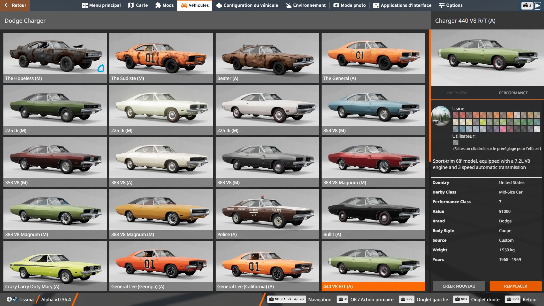The width and height of the screenshot is (544, 306).
Task: Open the Environnement weather menu
Action: 306,5
